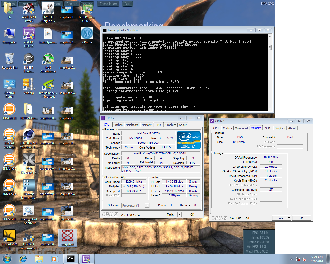
Task: Select the 3DMark Vantage desktop icon
Action: tap(10, 139)
